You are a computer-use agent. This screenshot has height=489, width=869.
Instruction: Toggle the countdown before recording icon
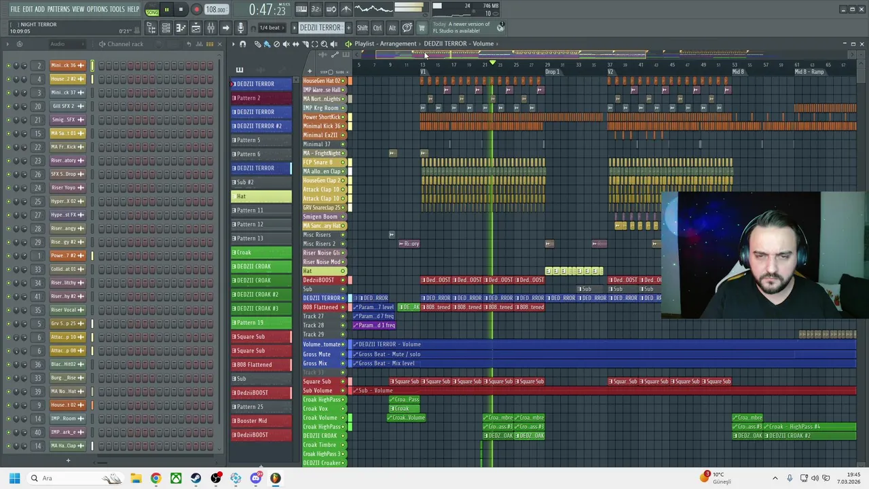click(316, 10)
